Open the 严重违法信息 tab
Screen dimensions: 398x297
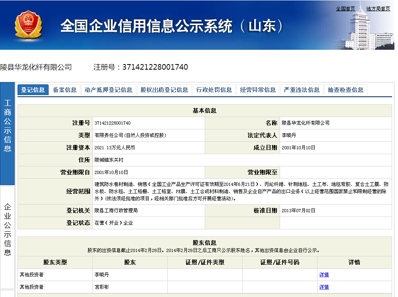click(302, 90)
